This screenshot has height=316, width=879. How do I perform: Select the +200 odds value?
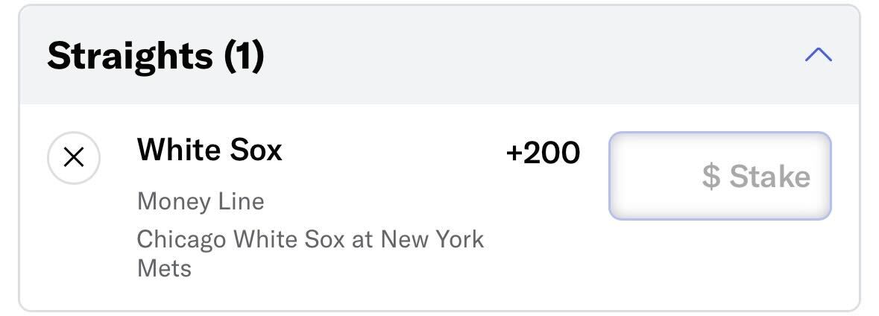point(543,153)
